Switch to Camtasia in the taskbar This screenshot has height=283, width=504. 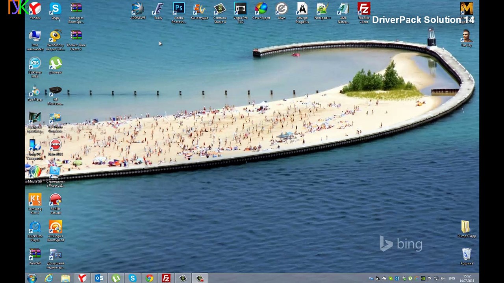point(183,278)
